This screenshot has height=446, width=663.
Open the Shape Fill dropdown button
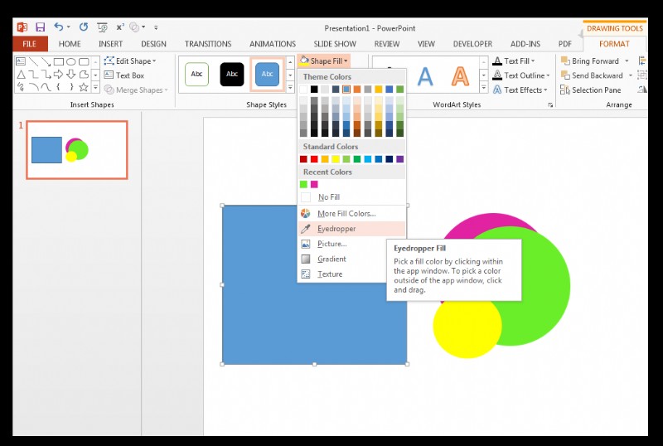(323, 61)
